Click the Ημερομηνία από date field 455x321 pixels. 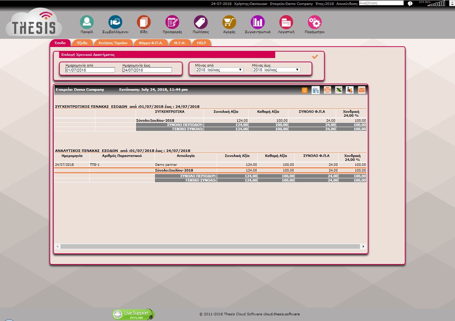[x=90, y=70]
